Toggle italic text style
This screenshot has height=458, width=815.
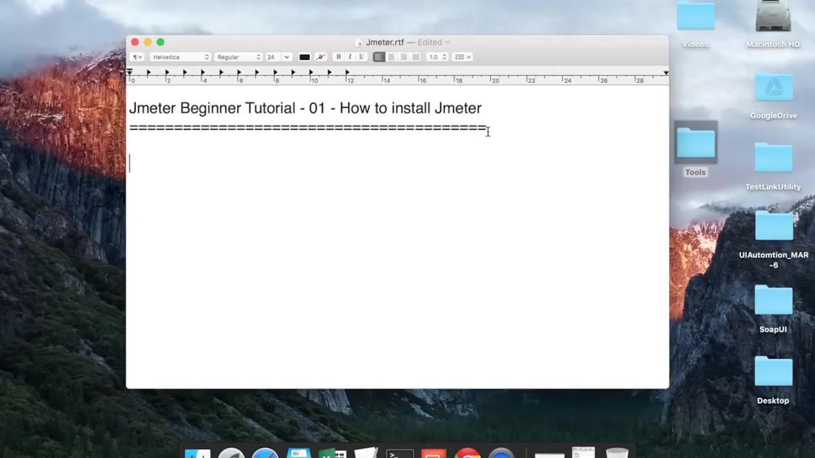350,57
